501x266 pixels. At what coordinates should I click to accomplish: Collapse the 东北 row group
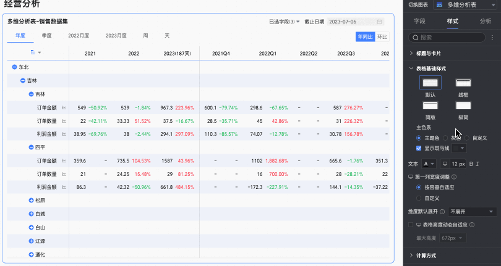tap(14, 67)
